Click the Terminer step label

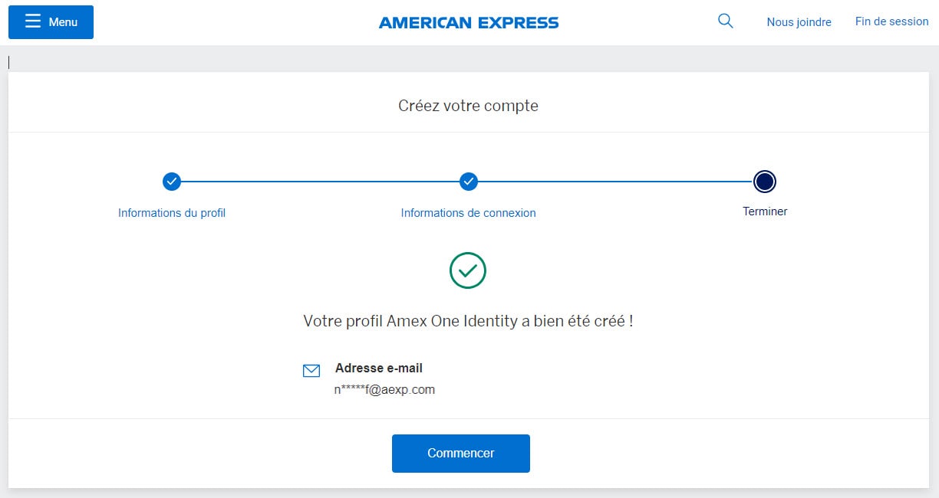click(x=765, y=211)
